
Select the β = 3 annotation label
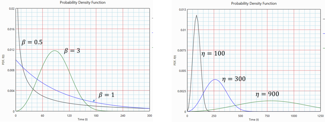(72, 51)
